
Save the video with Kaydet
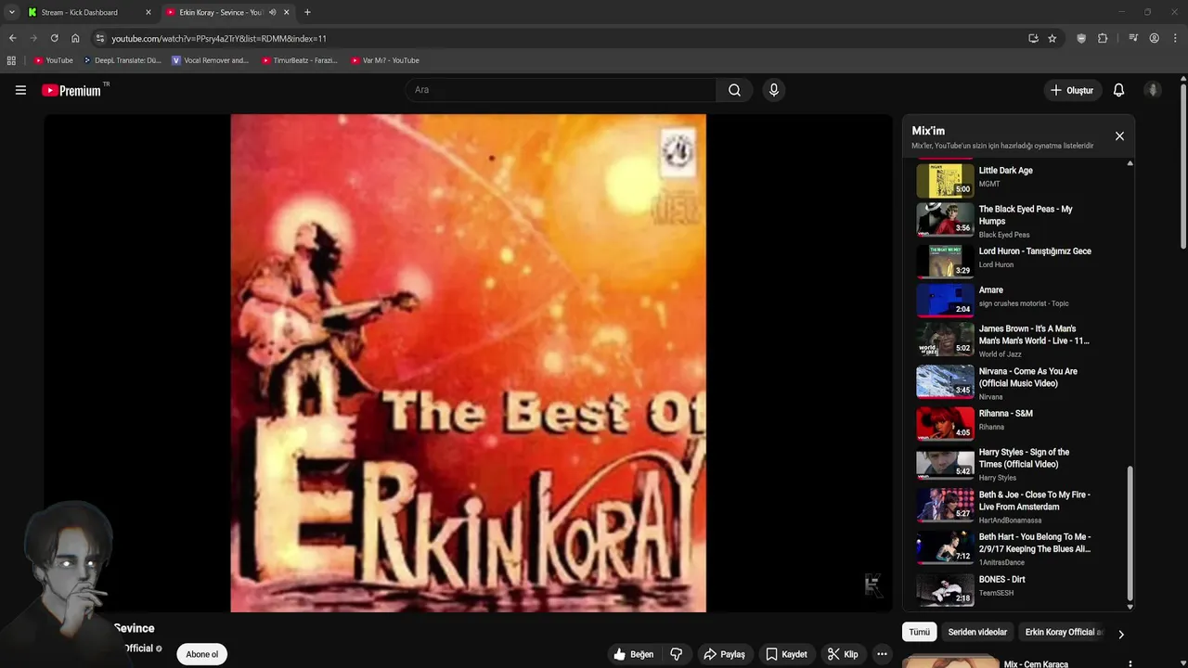pyautogui.click(x=786, y=654)
